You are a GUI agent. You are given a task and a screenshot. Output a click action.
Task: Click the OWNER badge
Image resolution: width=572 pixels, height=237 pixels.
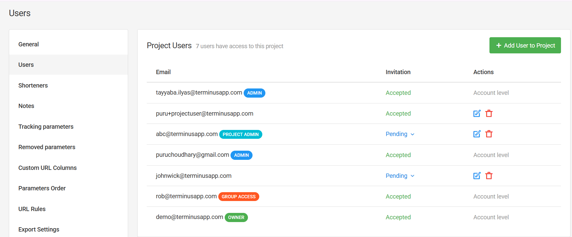point(236,217)
